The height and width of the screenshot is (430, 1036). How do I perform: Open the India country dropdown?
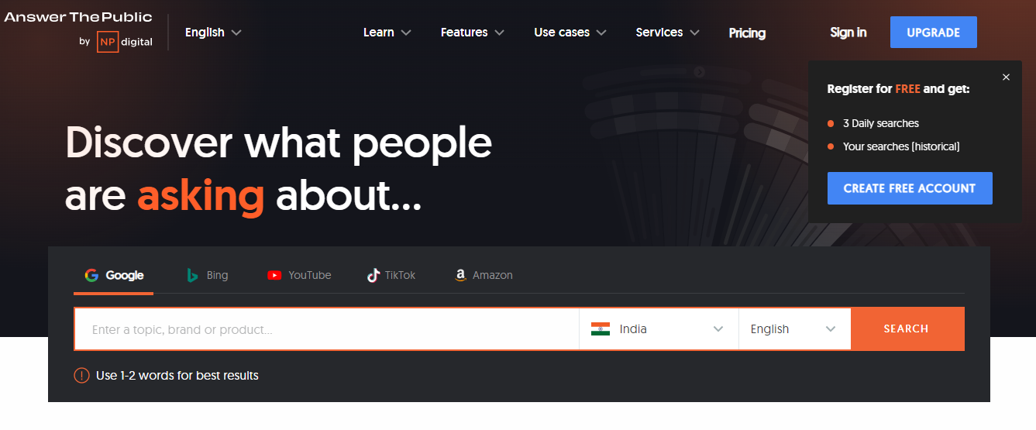tap(659, 329)
